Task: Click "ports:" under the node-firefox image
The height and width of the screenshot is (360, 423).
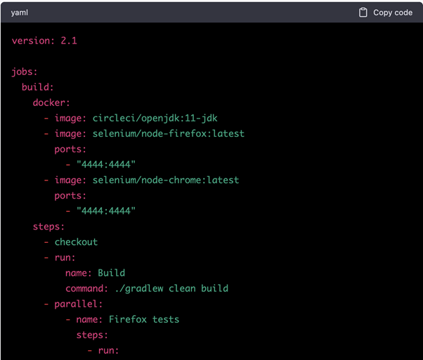Action: click(x=70, y=149)
